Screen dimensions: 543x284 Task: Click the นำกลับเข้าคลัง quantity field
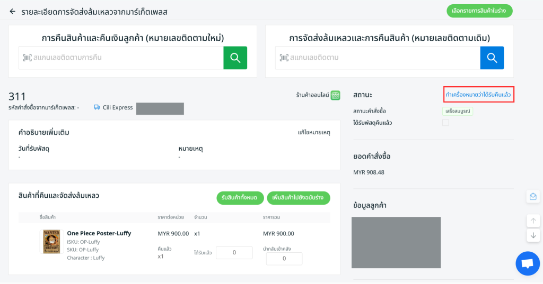pos(284,259)
